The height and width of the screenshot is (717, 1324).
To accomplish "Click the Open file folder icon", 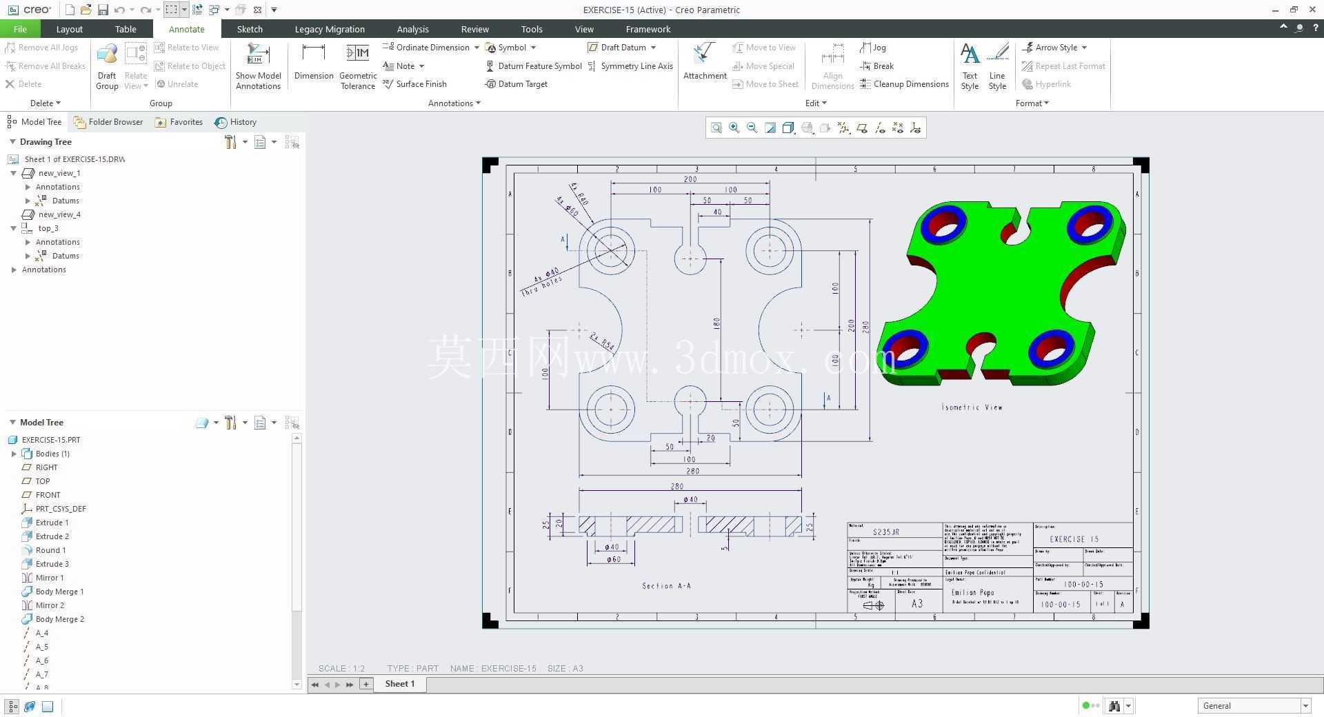I will 86,10.
